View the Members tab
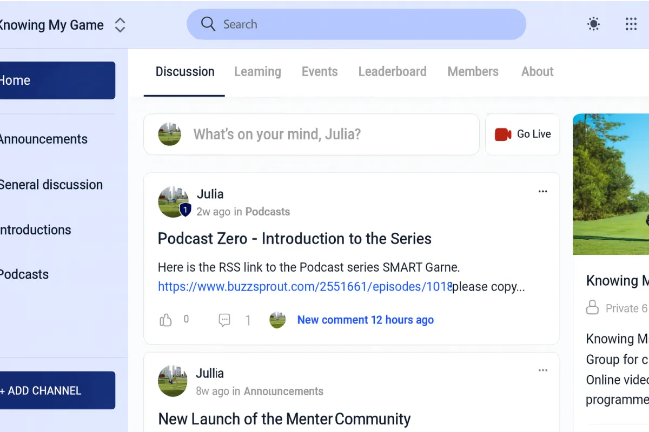The width and height of the screenshot is (649, 432). coord(473,72)
